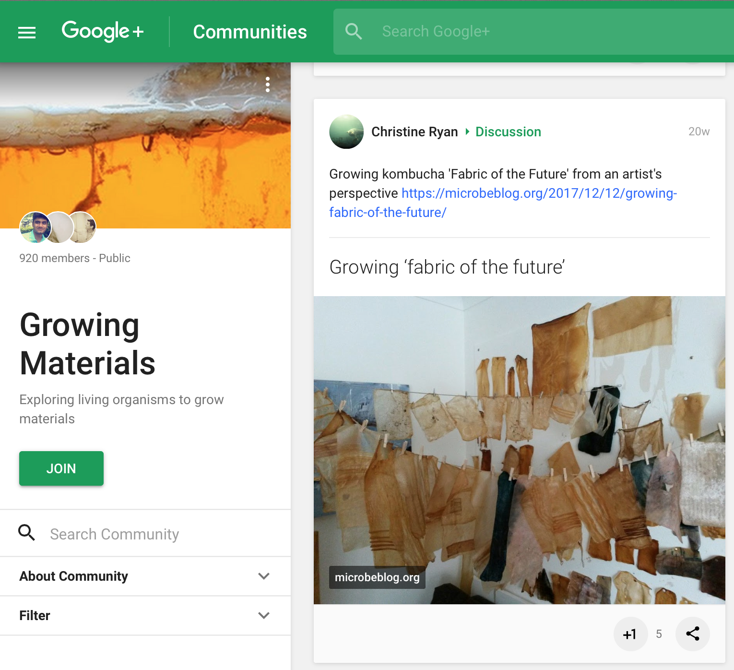
Task: Click the search magnifier in the green header
Action: pyautogui.click(x=354, y=31)
